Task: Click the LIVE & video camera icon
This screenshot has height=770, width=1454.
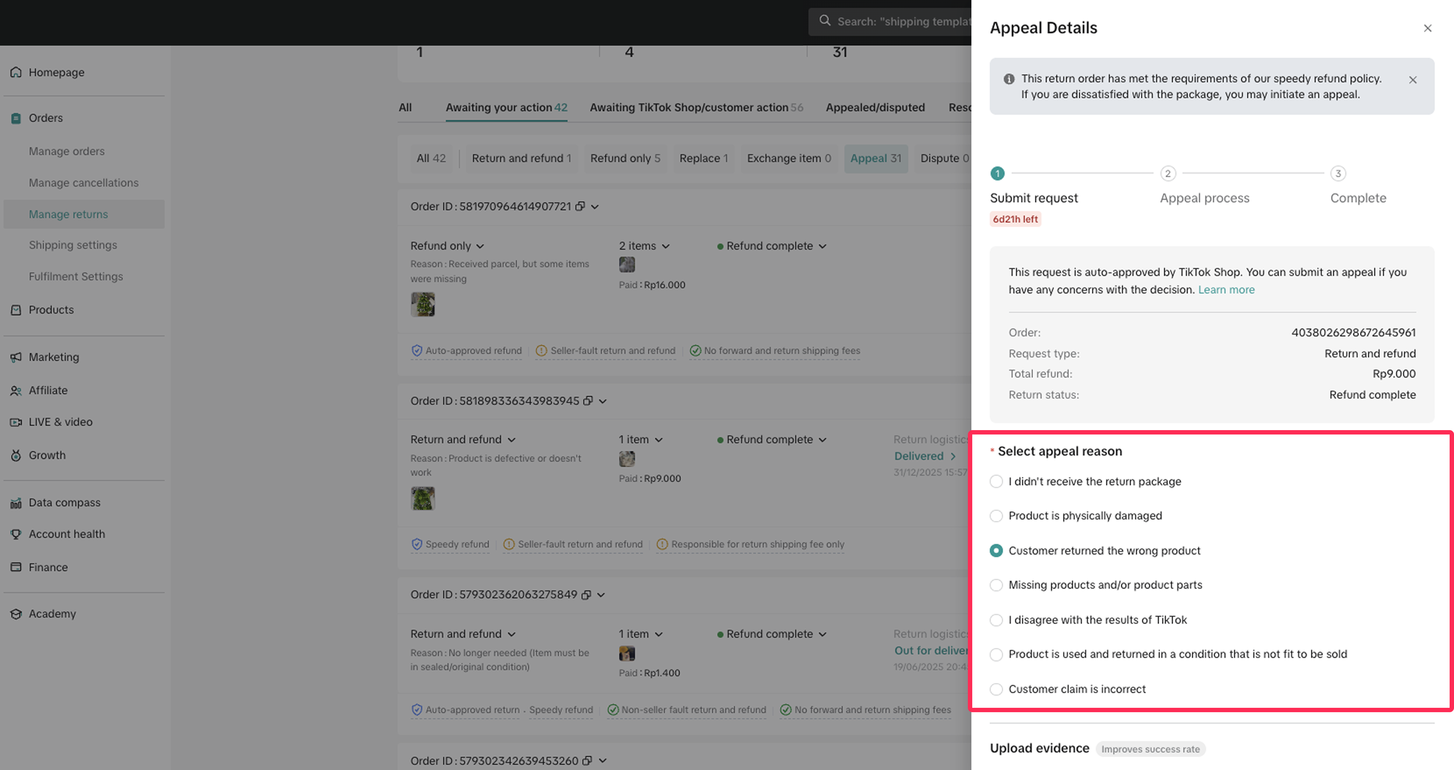Action: coord(16,422)
